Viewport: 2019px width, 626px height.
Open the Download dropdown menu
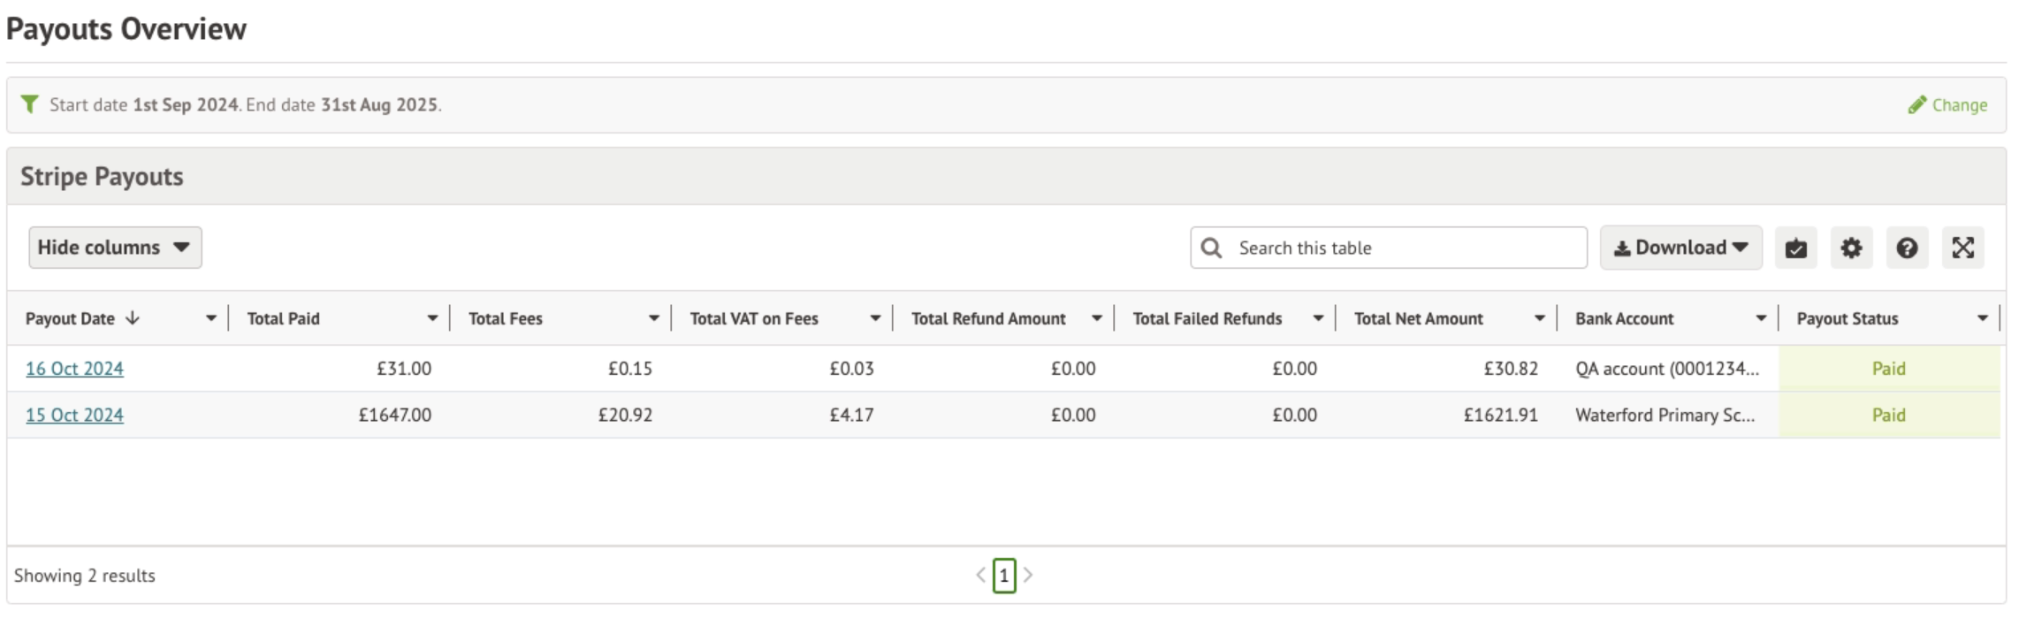1680,248
